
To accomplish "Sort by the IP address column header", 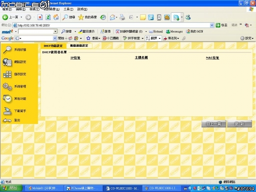I will point(76,58).
